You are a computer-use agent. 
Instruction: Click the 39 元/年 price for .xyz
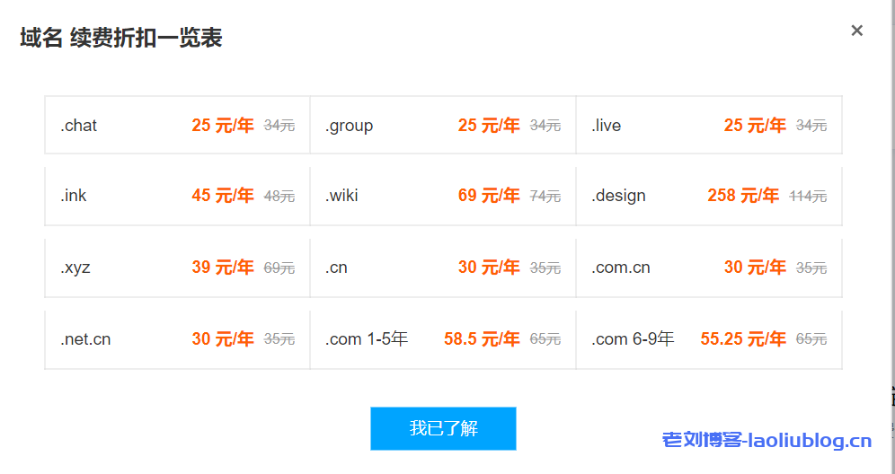[x=223, y=268]
